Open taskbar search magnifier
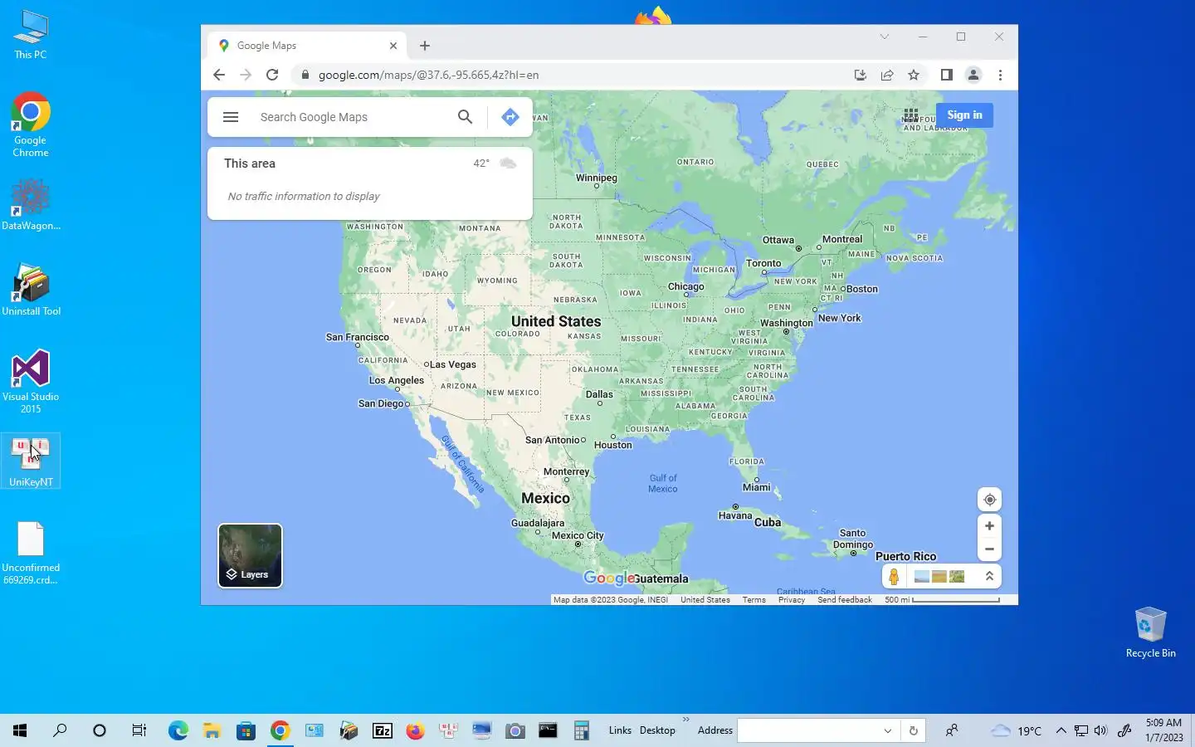This screenshot has width=1195, height=747. click(x=60, y=730)
